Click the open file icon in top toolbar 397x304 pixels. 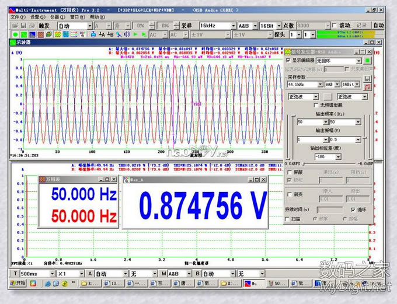point(15,26)
